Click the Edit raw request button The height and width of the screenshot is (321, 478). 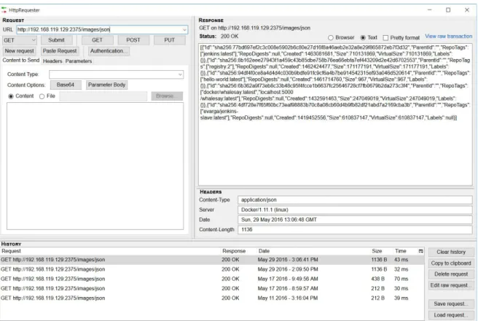click(x=451, y=285)
